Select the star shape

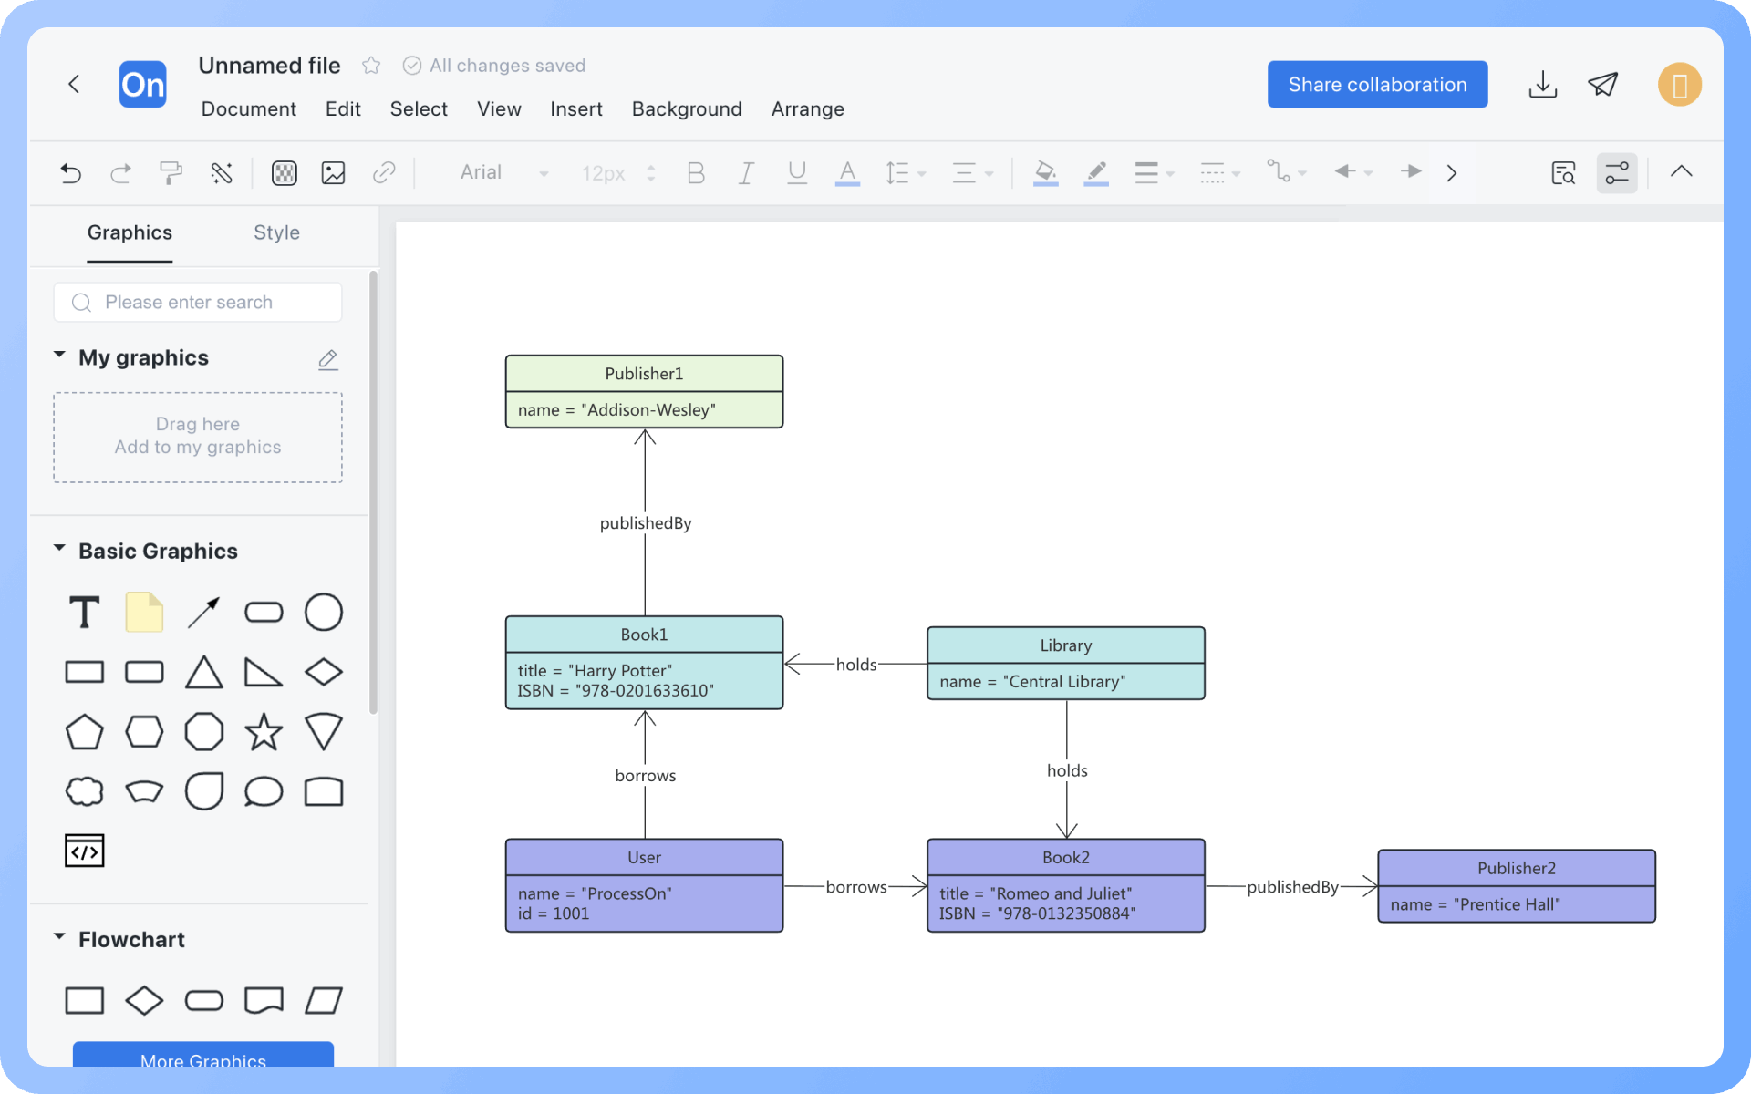pos(264,732)
